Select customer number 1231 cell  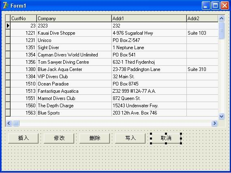pos(24,40)
